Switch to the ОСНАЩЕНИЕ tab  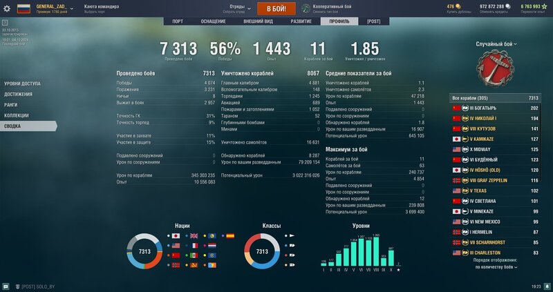213,21
